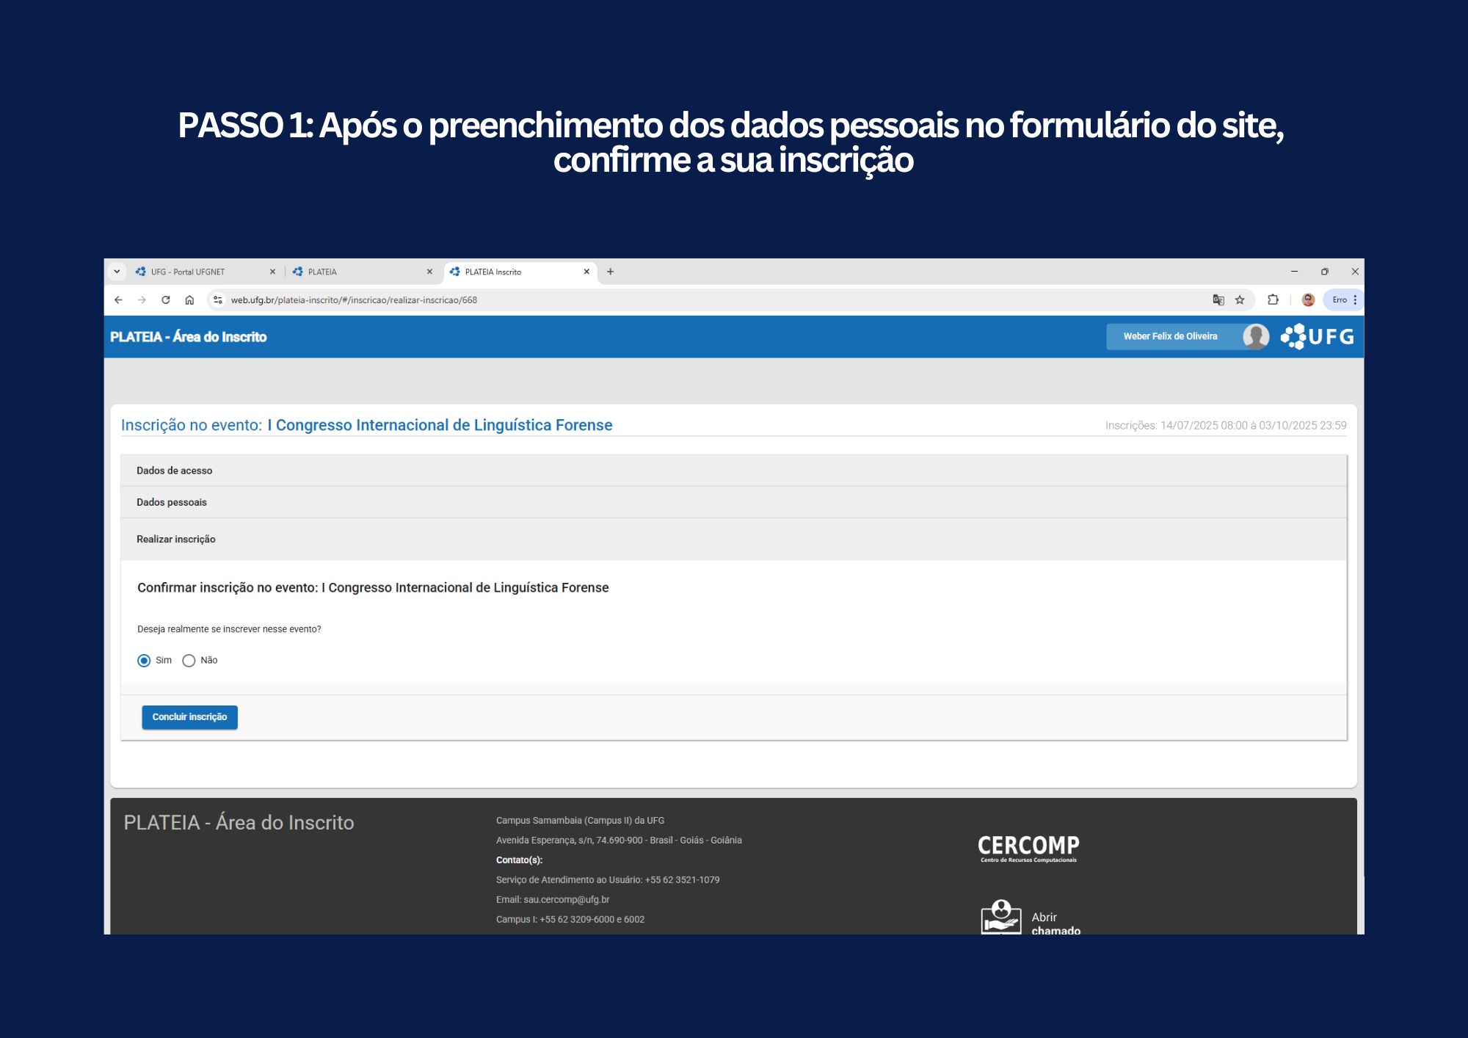Click the browser reload icon
Image resolution: width=1468 pixels, height=1038 pixels.
pyautogui.click(x=166, y=300)
